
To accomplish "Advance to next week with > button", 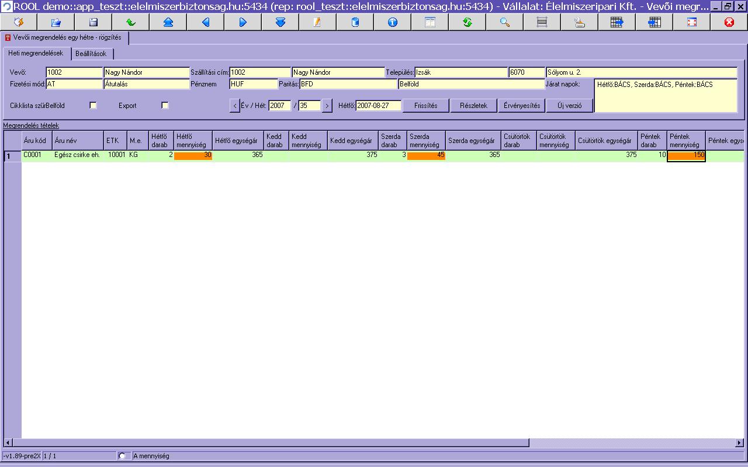I will click(x=327, y=106).
